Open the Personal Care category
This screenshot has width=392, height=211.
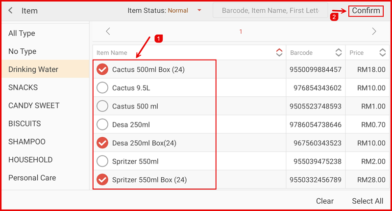tap(32, 178)
